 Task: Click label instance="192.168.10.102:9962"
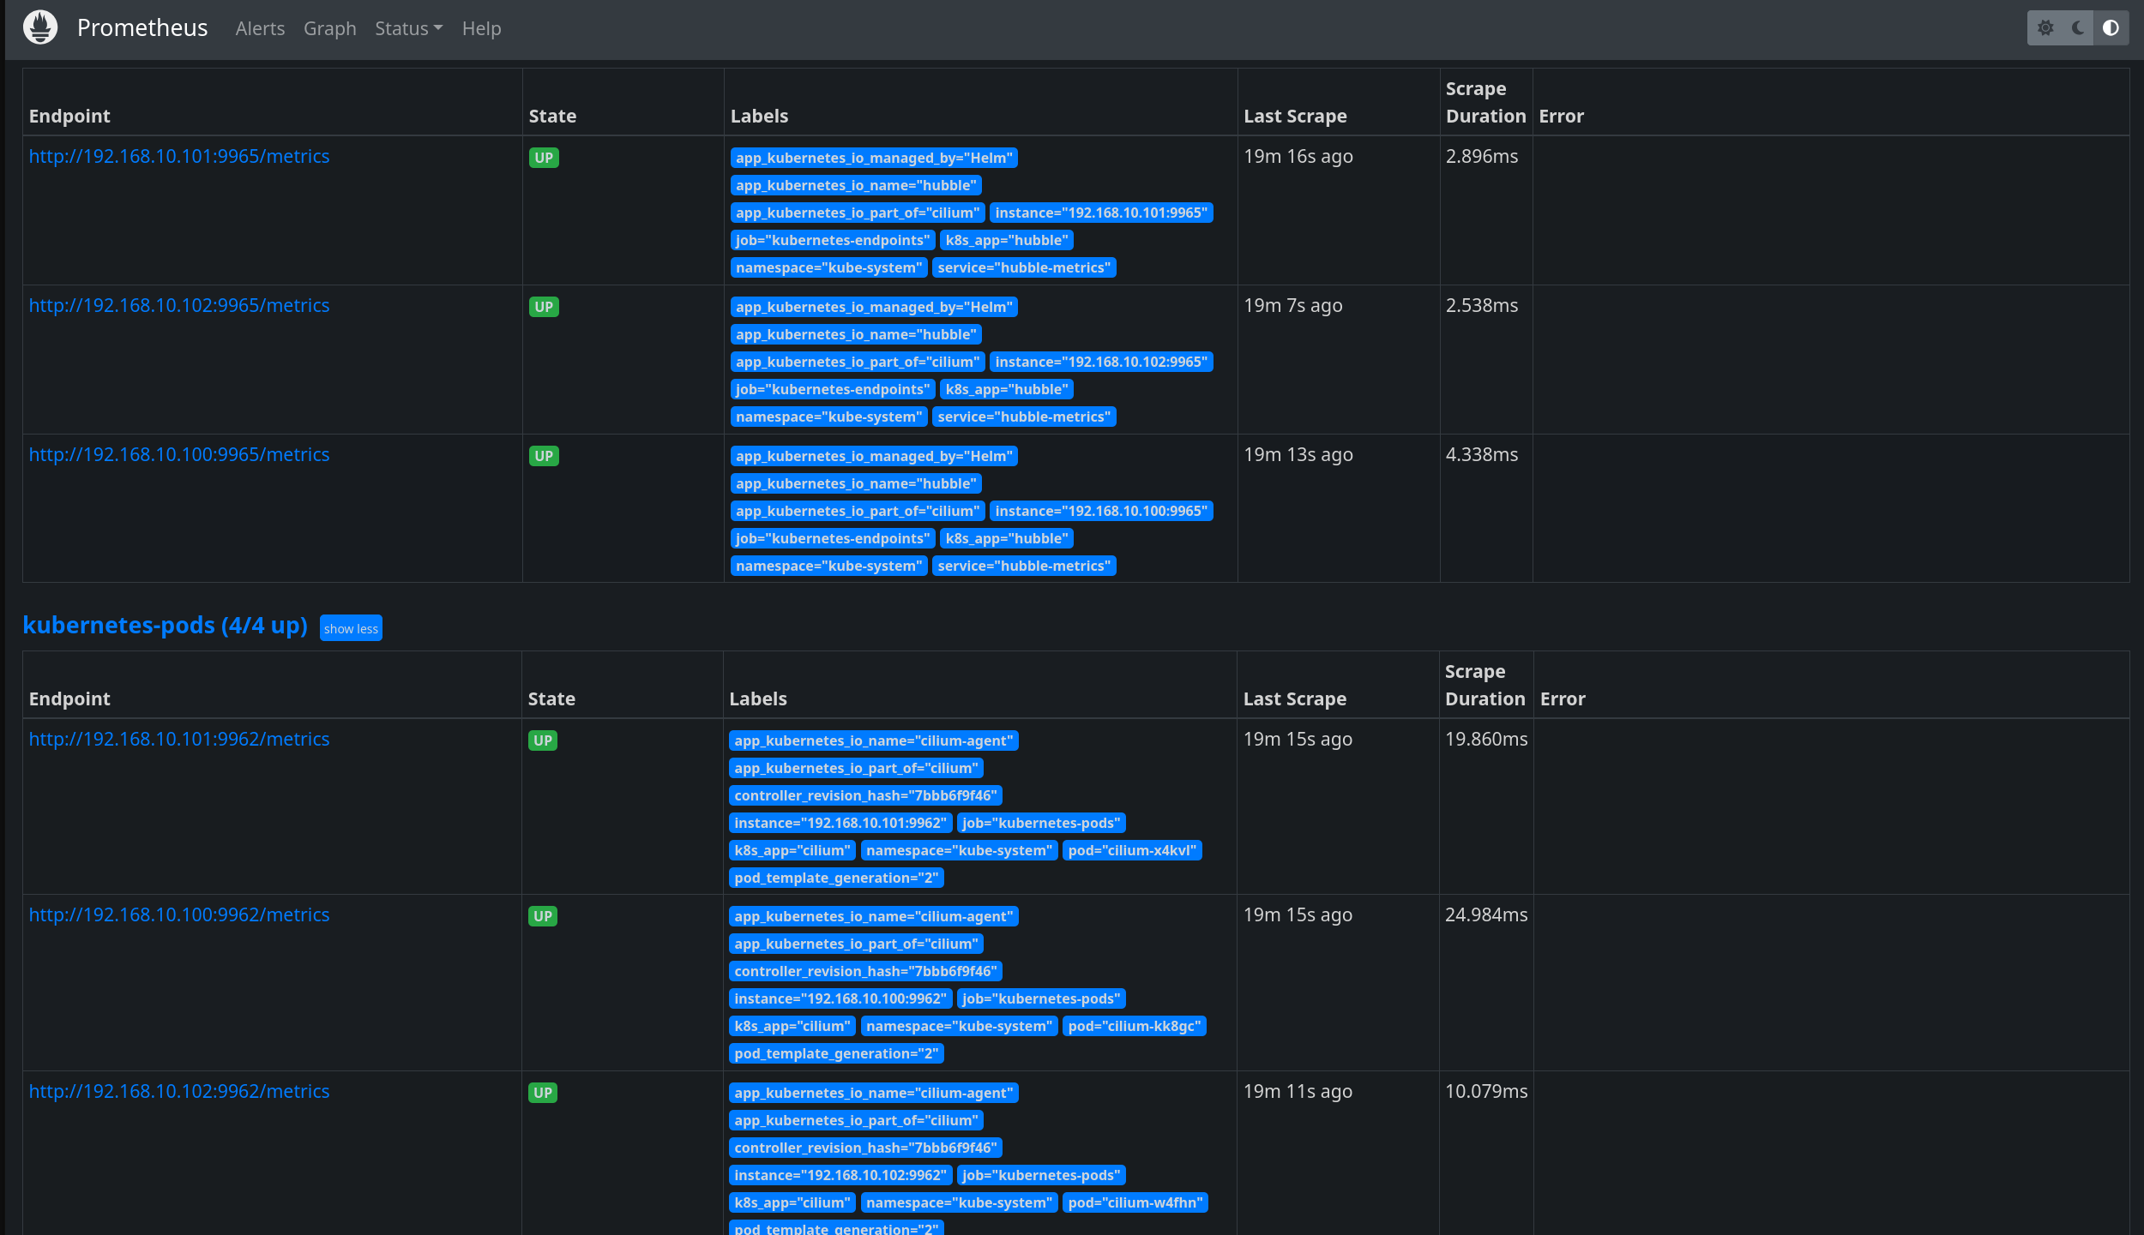click(840, 1175)
